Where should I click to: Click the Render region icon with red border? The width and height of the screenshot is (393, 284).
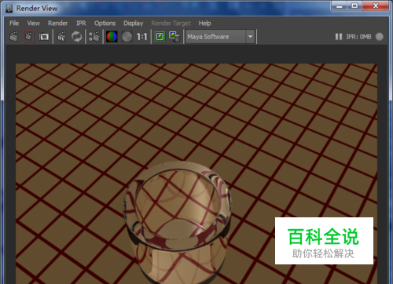pos(28,37)
